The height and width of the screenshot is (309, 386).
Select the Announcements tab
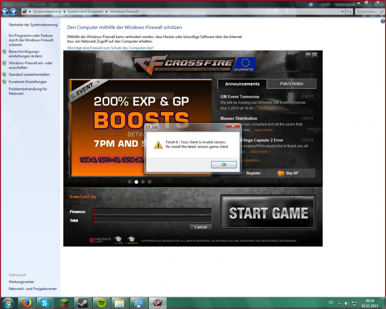click(x=242, y=84)
